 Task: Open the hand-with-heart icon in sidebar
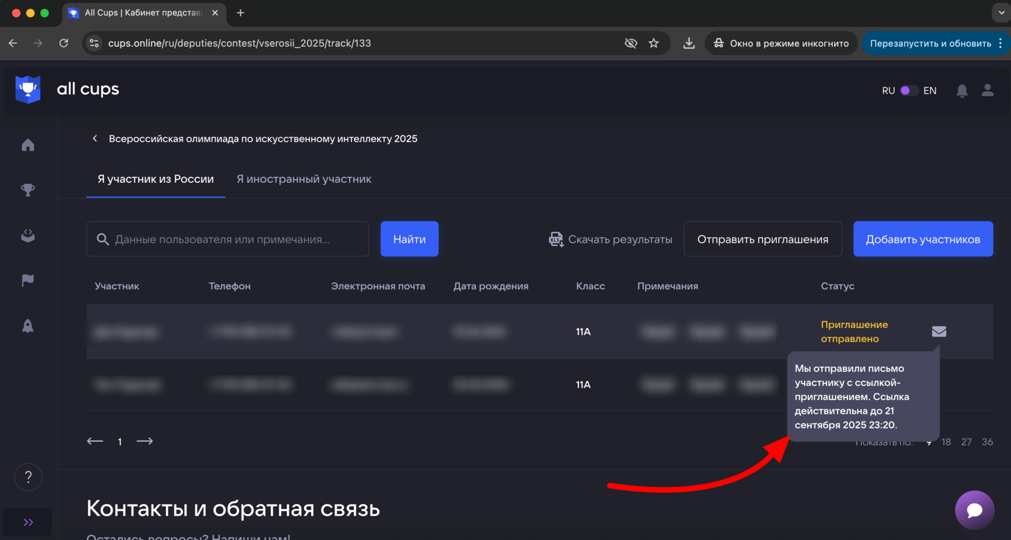(x=28, y=235)
